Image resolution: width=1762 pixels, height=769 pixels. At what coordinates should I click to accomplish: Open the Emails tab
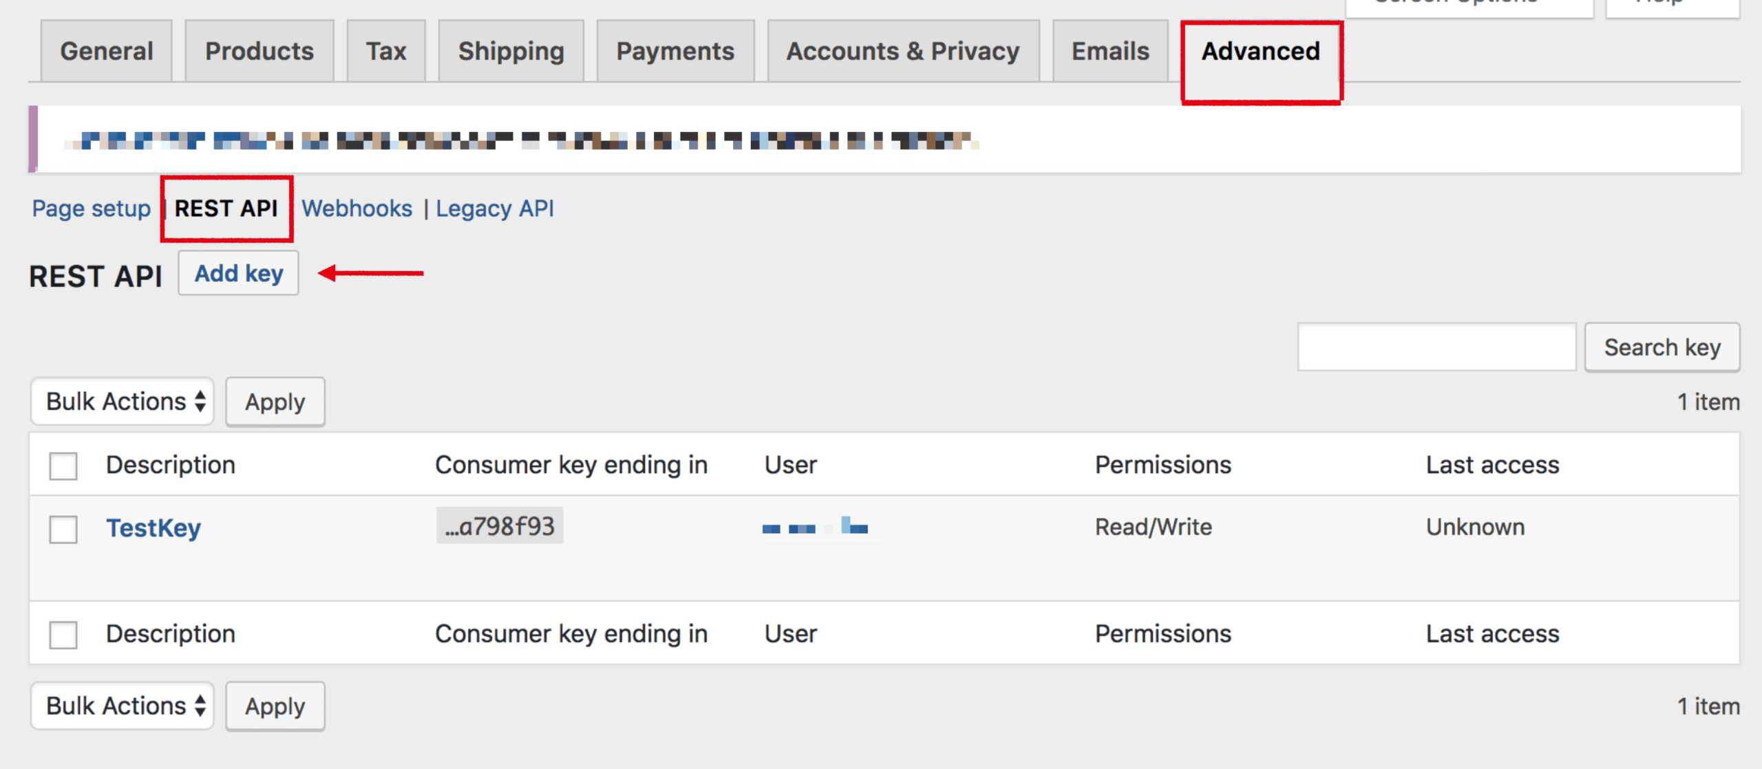coord(1110,50)
